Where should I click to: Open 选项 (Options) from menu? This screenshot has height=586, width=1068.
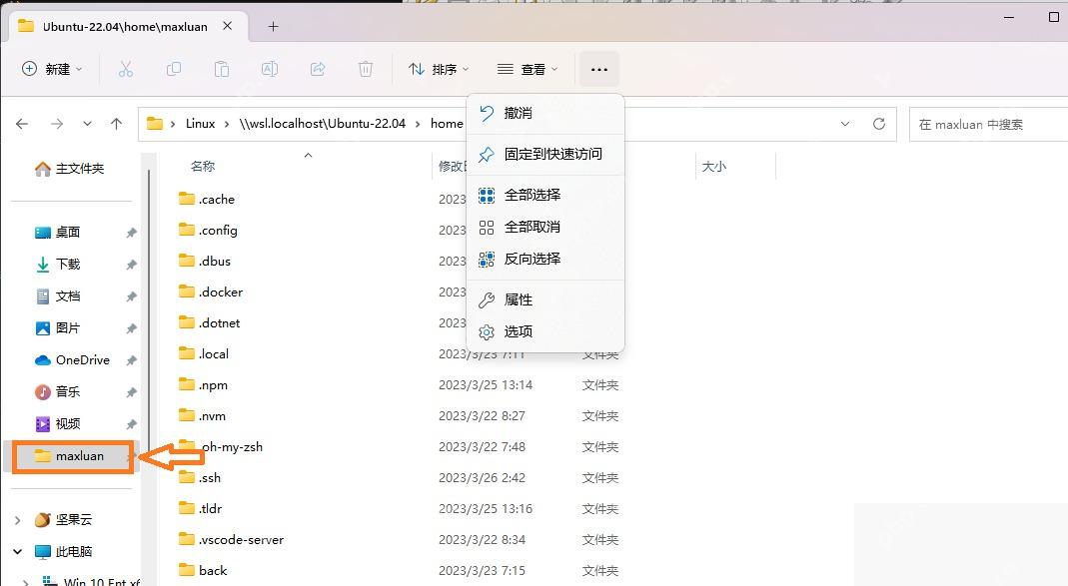pyautogui.click(x=544, y=331)
